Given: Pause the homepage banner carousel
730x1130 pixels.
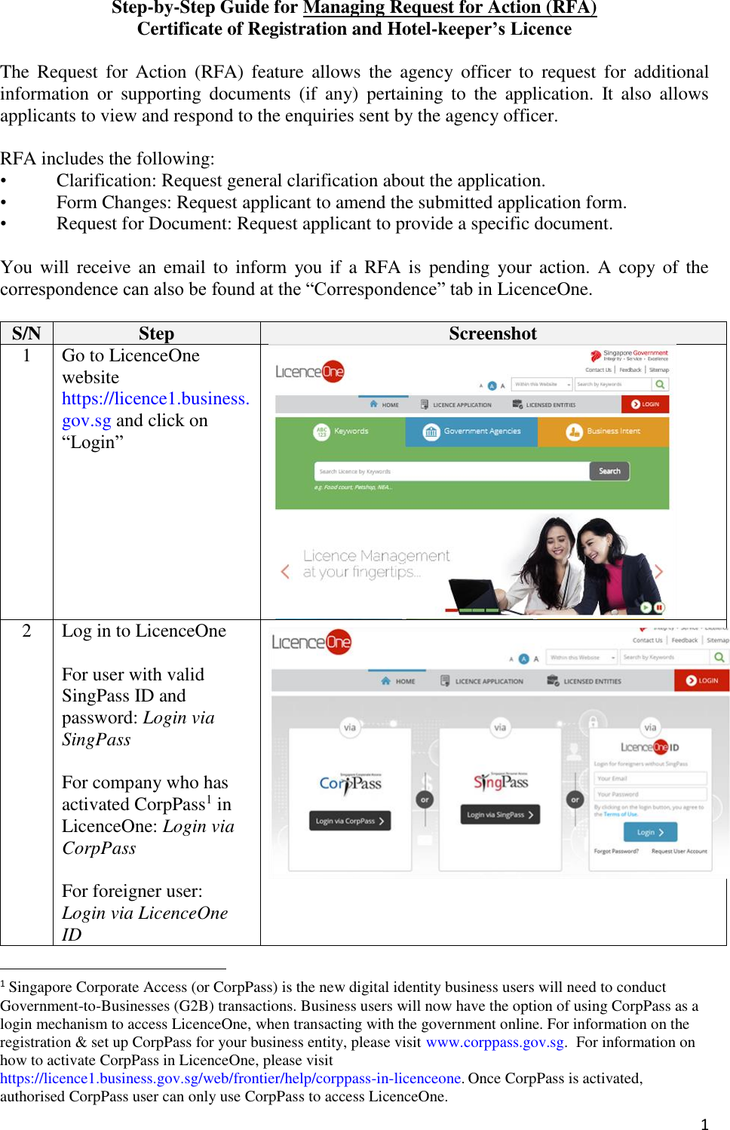Looking at the screenshot, I should coord(660,608).
